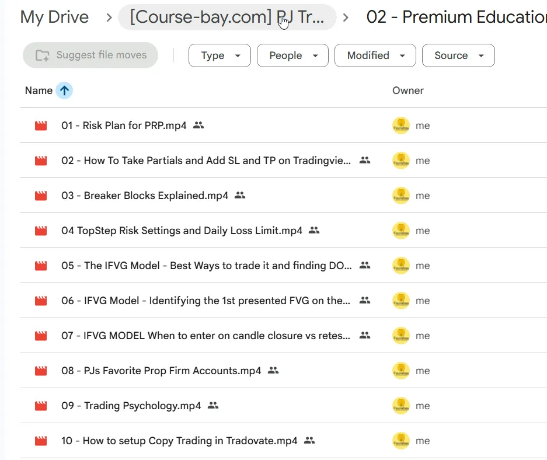Select 02 - How To Take Partials file

tap(206, 161)
